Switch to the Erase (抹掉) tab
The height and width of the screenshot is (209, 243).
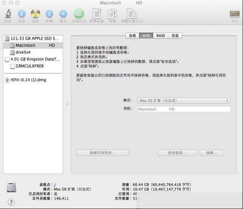pos(146,36)
